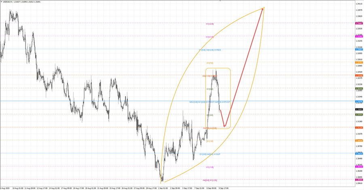Click the 10 Aug 01:00 time label
The height and width of the screenshot is (190, 364).
[18, 188]
